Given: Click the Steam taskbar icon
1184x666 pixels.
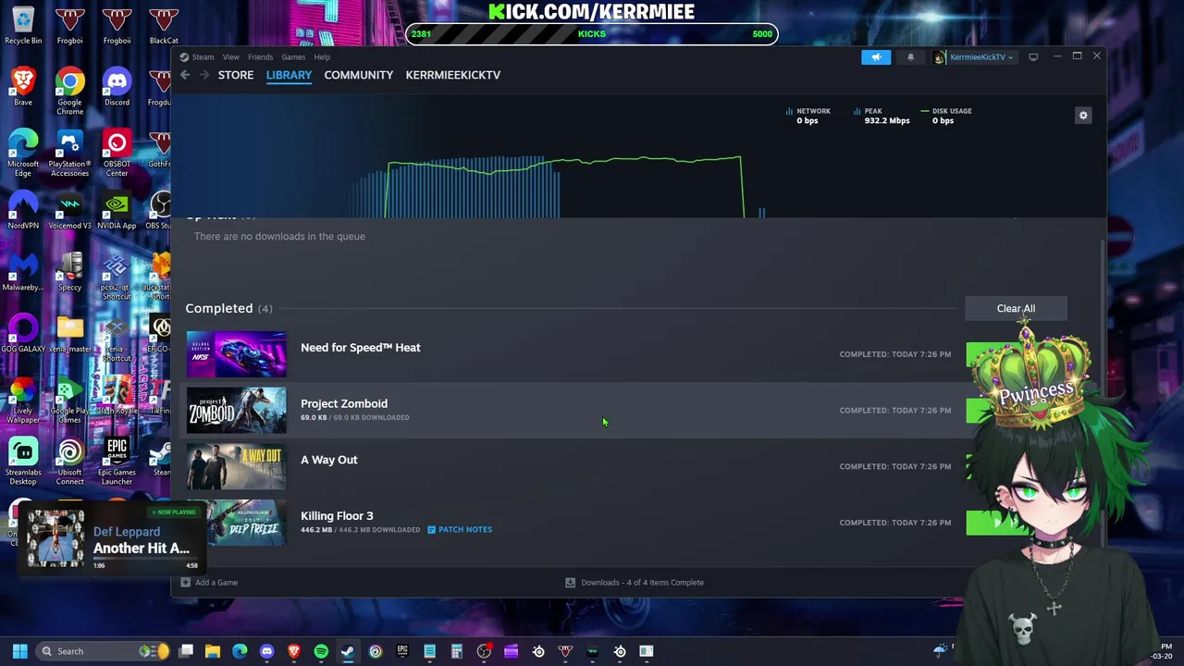Looking at the screenshot, I should (348, 651).
